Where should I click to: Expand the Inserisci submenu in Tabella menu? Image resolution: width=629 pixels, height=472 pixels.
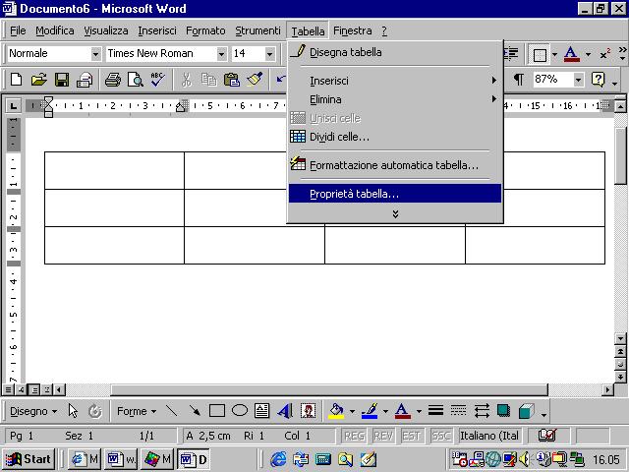395,81
